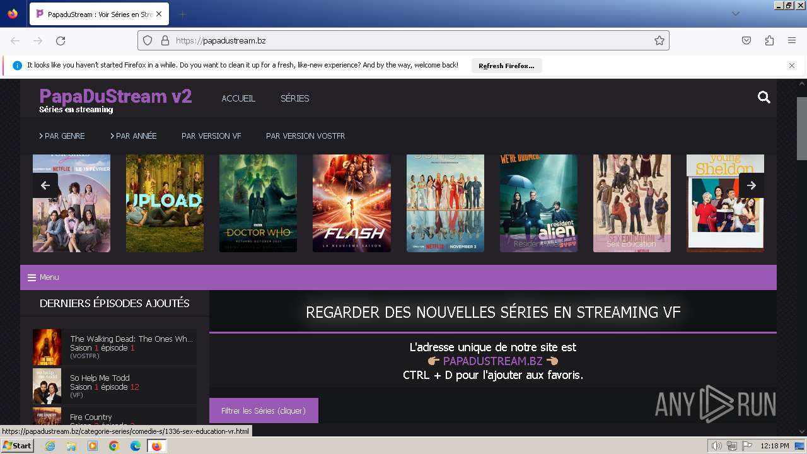Click Filtrer les Séries button
This screenshot has width=807, height=454.
click(x=264, y=410)
